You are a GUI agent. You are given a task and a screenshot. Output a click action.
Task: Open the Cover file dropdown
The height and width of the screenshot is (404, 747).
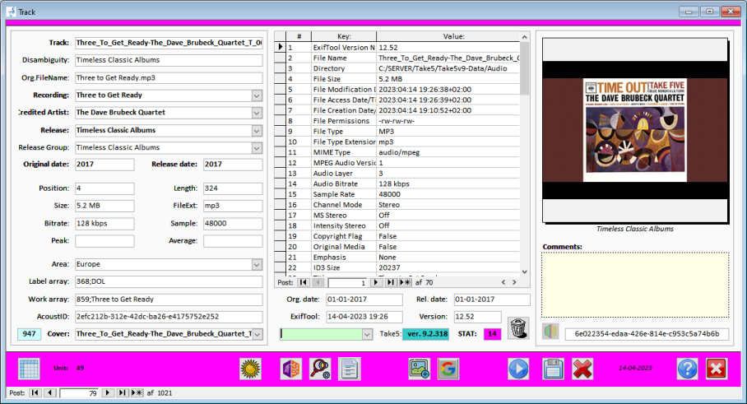pos(257,334)
